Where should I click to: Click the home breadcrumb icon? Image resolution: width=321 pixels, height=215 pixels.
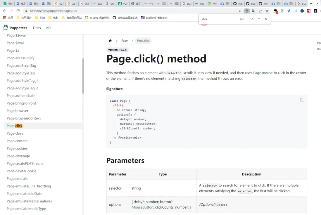110,41
